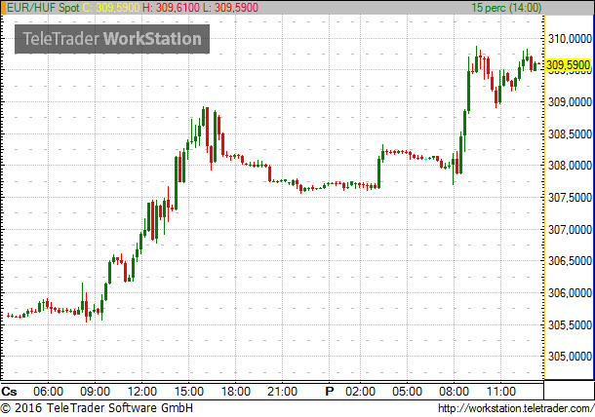Click the EUR/HUF Spot title label
595x417 pixels.
(43, 8)
